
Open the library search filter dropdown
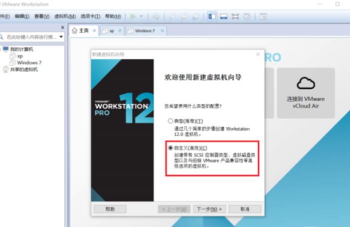61,37
